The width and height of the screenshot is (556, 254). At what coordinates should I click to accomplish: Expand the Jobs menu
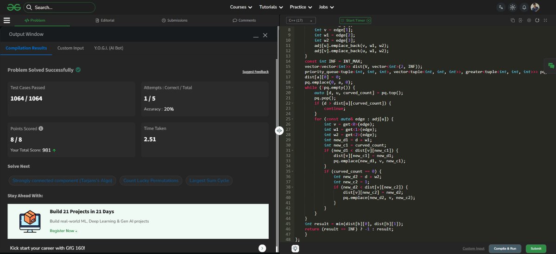[x=326, y=7]
